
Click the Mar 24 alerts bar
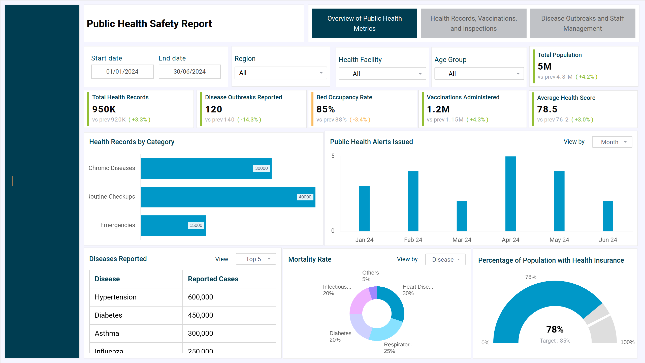(462, 216)
